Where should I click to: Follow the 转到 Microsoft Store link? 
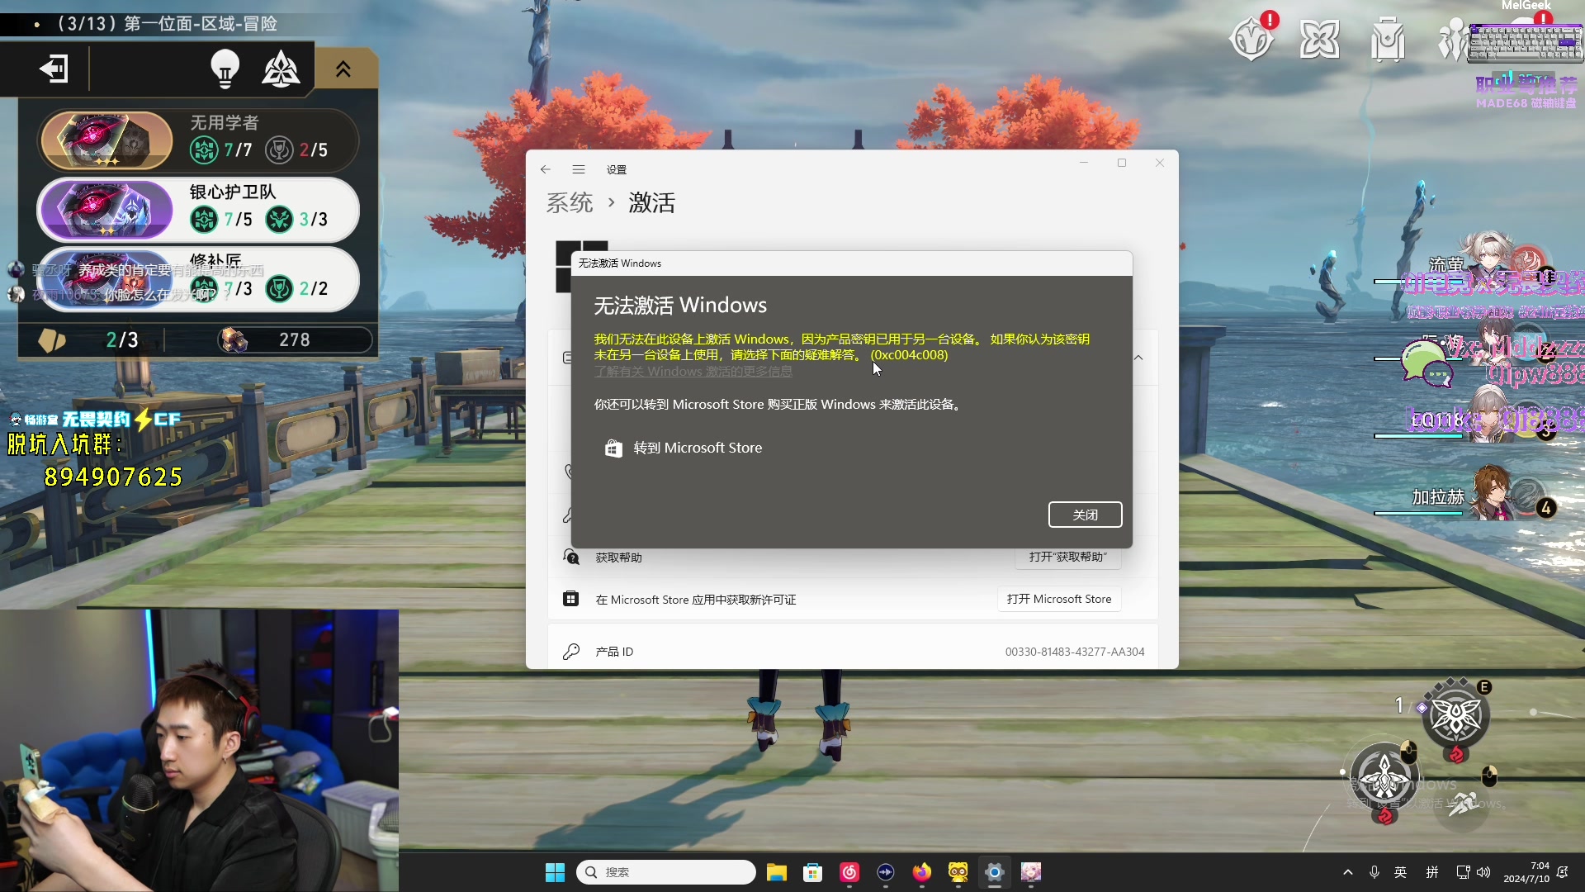click(684, 448)
